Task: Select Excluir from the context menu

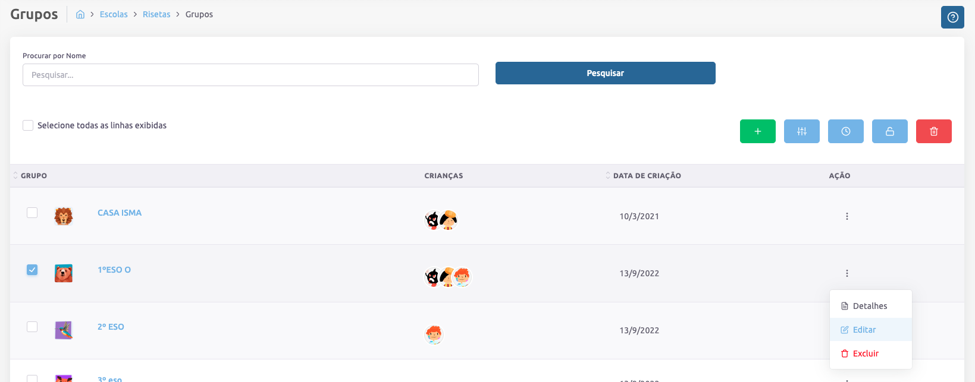Action: [x=865, y=353]
